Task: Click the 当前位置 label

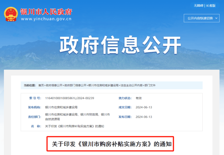Action: pyautogui.click(x=30, y=85)
